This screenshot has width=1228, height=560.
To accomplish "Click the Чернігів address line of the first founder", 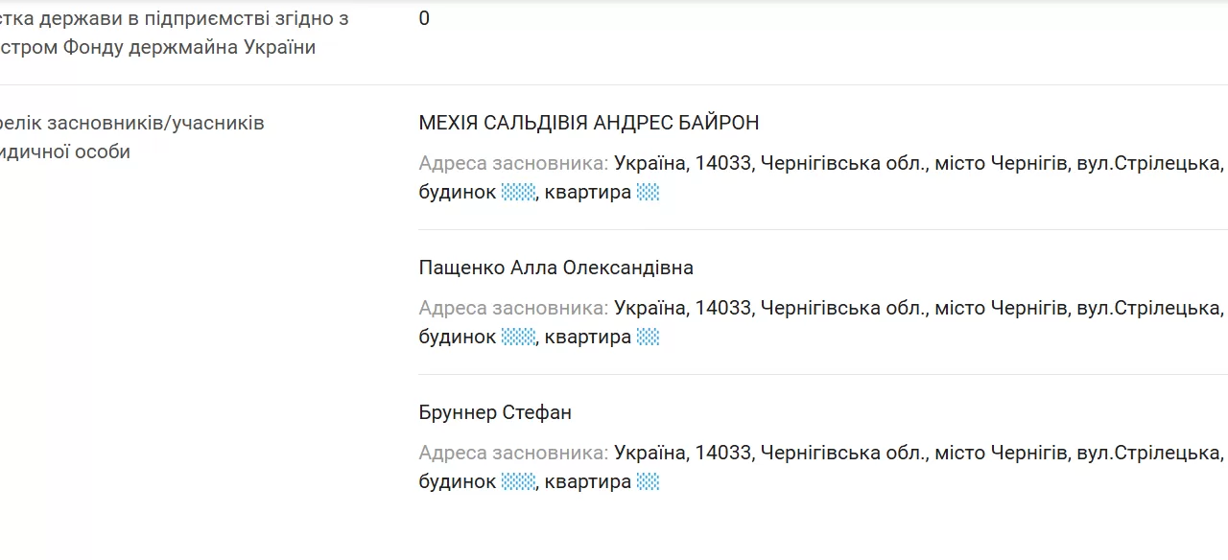I will coord(918,163).
